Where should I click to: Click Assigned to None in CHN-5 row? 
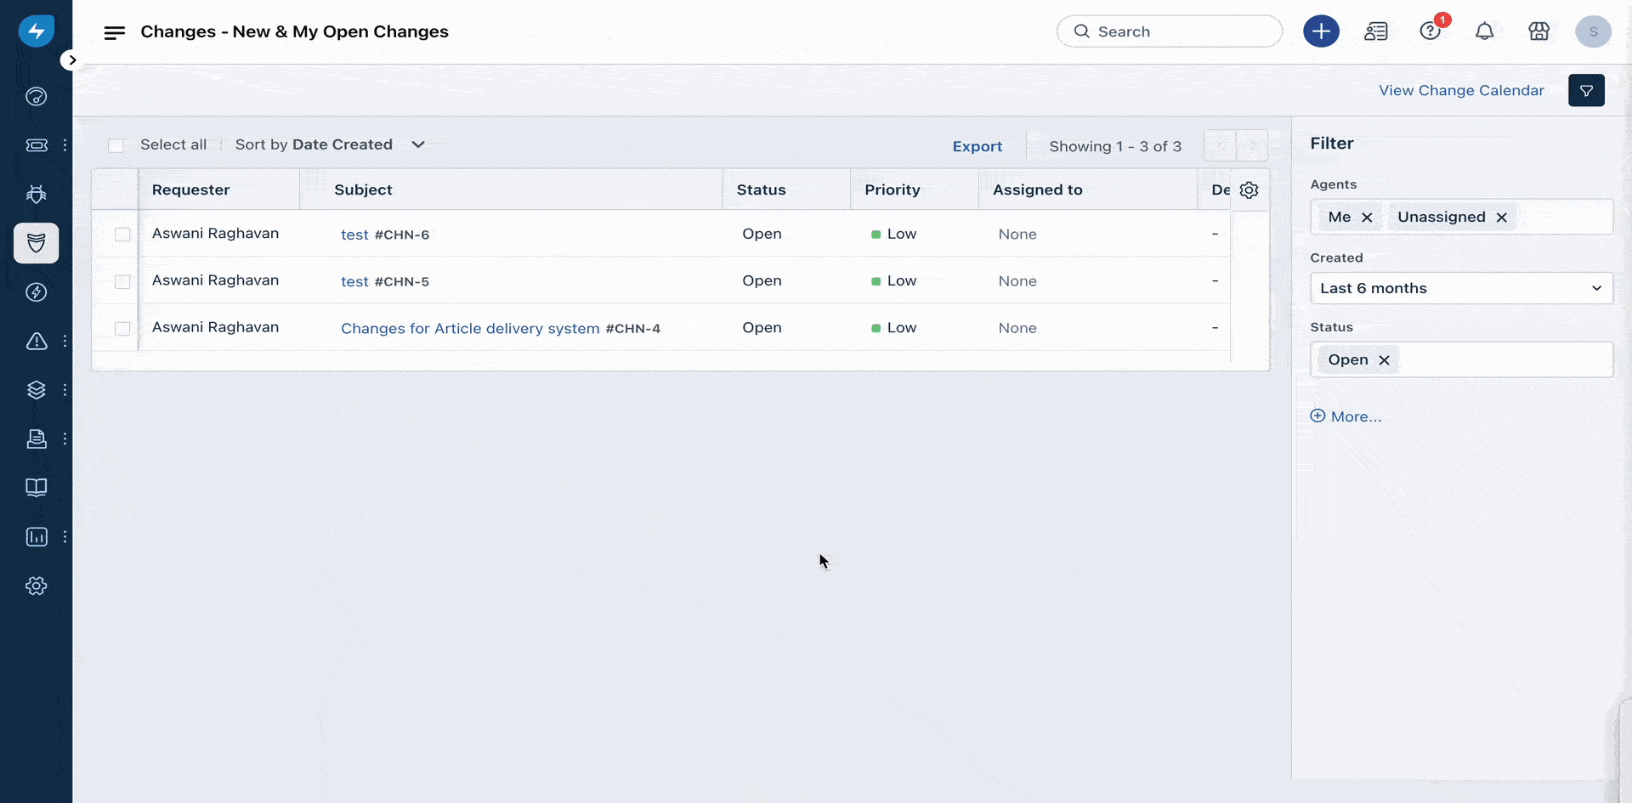coord(1017,281)
